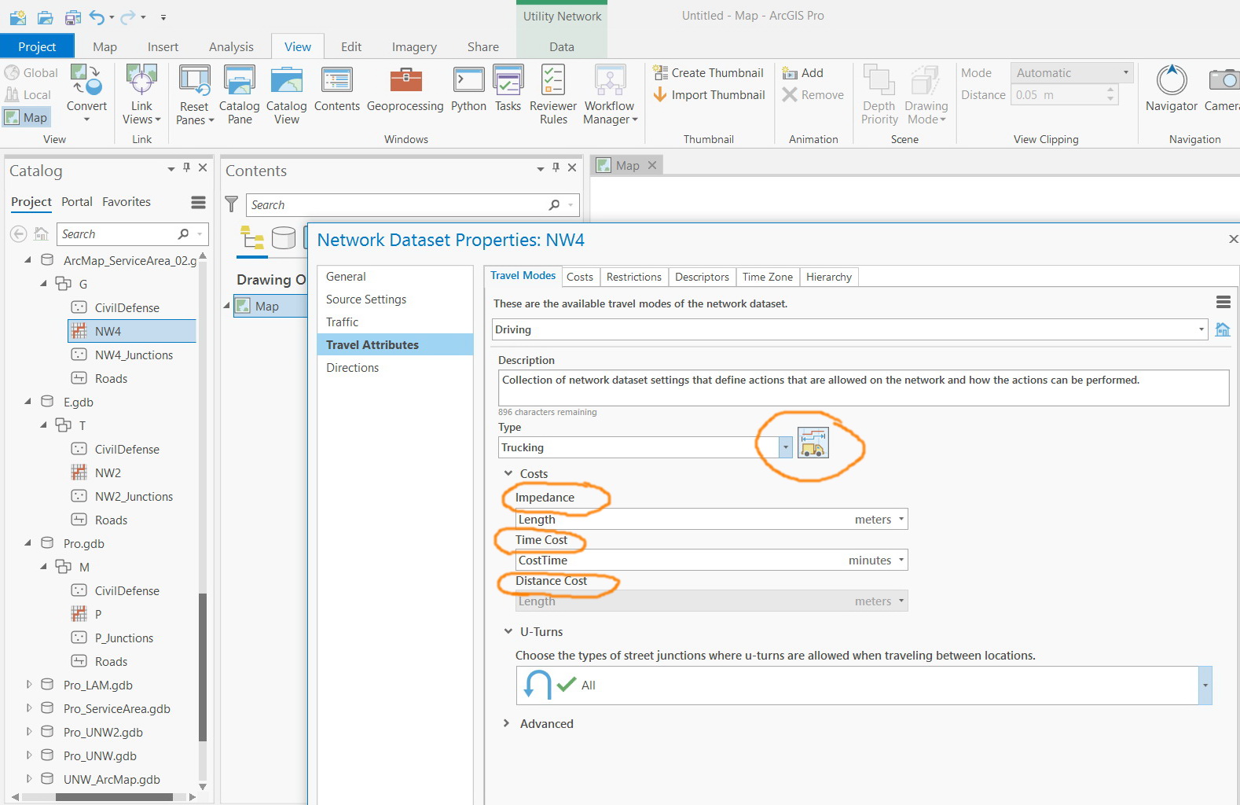Edit the travel mode Description text
The image size is (1240, 805).
pos(864,388)
